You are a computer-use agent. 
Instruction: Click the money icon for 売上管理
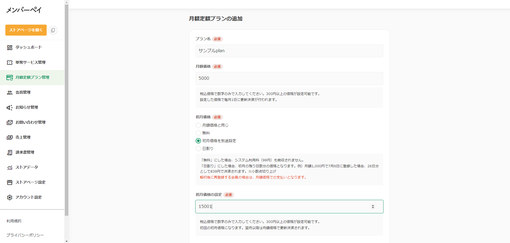[x=10, y=137]
